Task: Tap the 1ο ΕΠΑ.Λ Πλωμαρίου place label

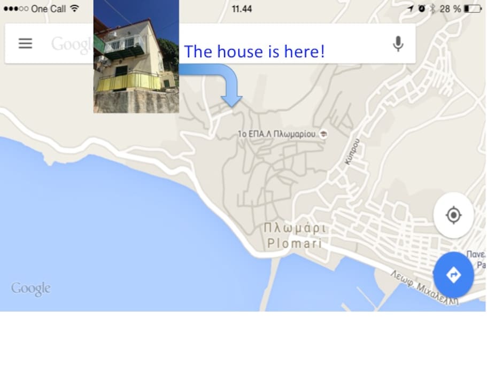Action: tap(276, 134)
